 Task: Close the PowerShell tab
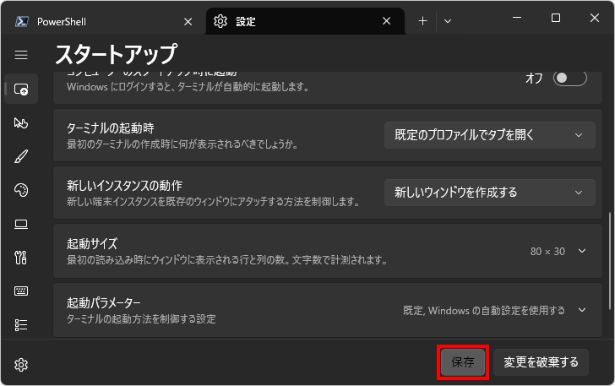[188, 22]
